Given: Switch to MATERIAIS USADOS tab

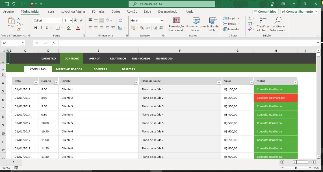Looking at the screenshot, I should point(69,69).
